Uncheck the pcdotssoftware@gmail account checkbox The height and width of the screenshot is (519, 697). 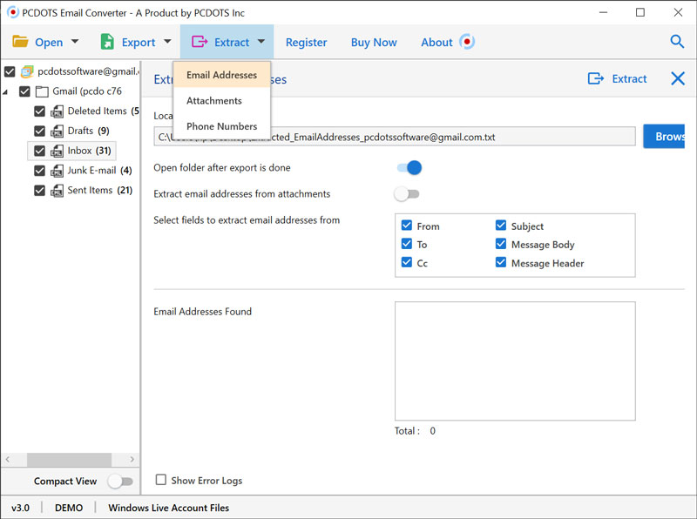pos(10,71)
